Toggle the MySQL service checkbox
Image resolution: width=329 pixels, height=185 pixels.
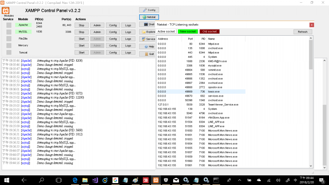(x=9, y=32)
